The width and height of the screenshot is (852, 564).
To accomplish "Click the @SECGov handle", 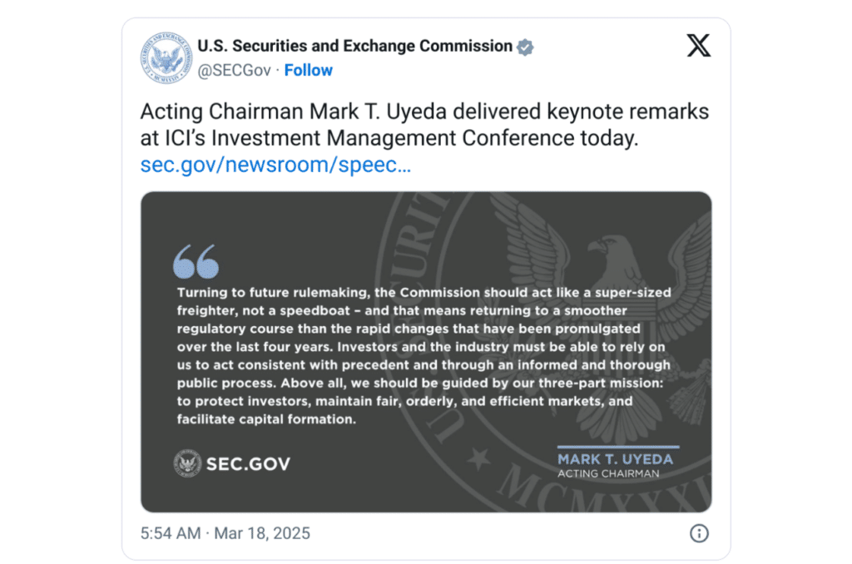I will [x=234, y=71].
